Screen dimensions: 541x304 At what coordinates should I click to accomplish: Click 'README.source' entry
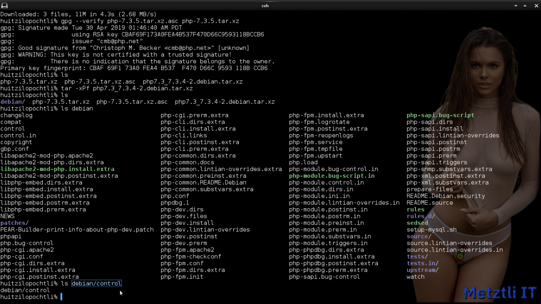[x=430, y=203]
